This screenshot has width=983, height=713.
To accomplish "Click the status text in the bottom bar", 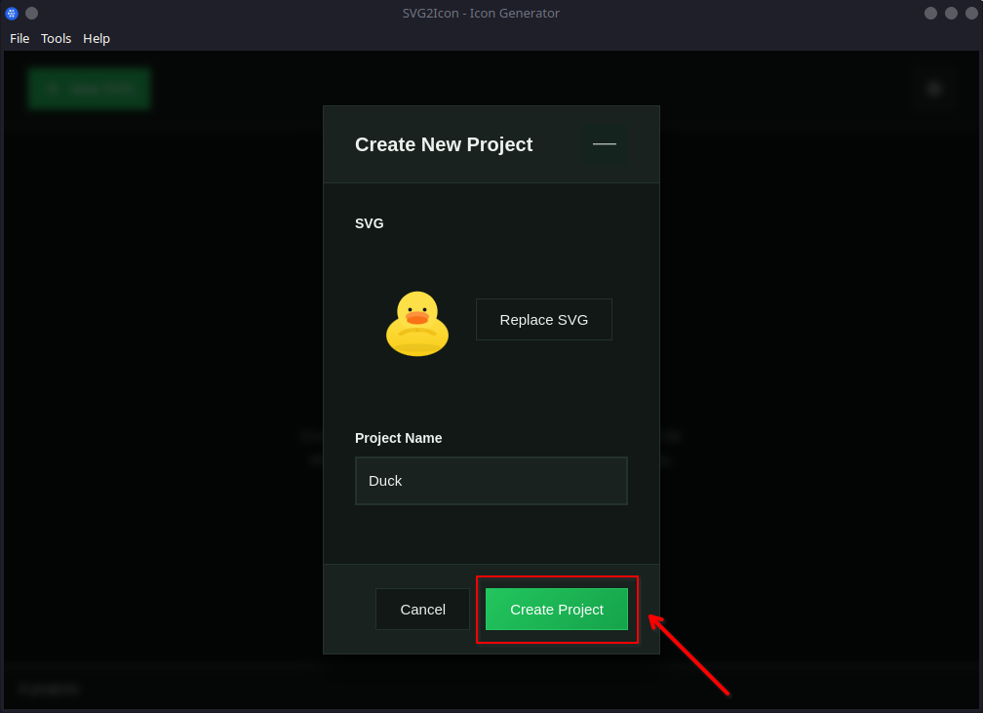I will point(48,689).
